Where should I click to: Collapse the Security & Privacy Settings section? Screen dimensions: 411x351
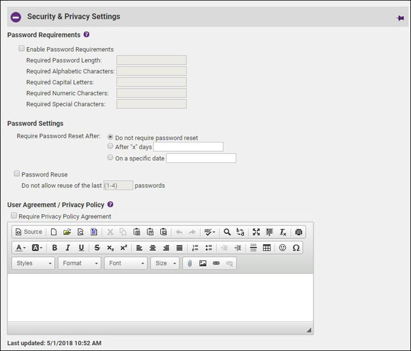[x=16, y=17]
